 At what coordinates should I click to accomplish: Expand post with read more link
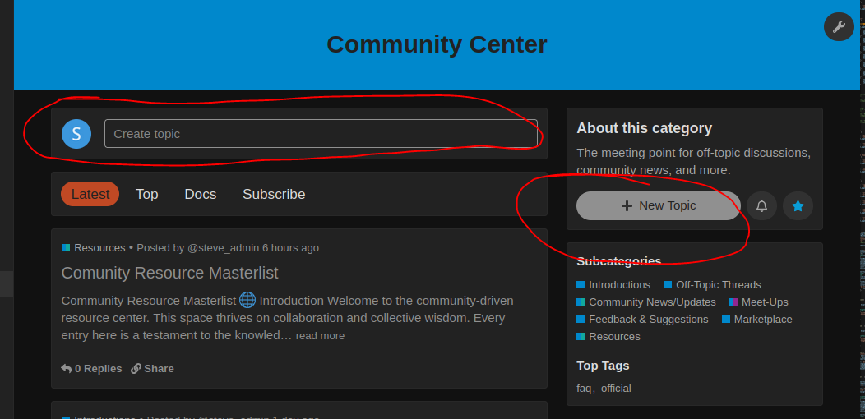pos(320,335)
